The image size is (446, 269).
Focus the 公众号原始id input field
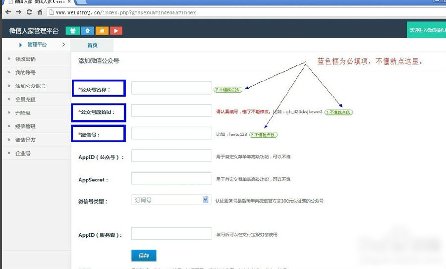point(171,111)
